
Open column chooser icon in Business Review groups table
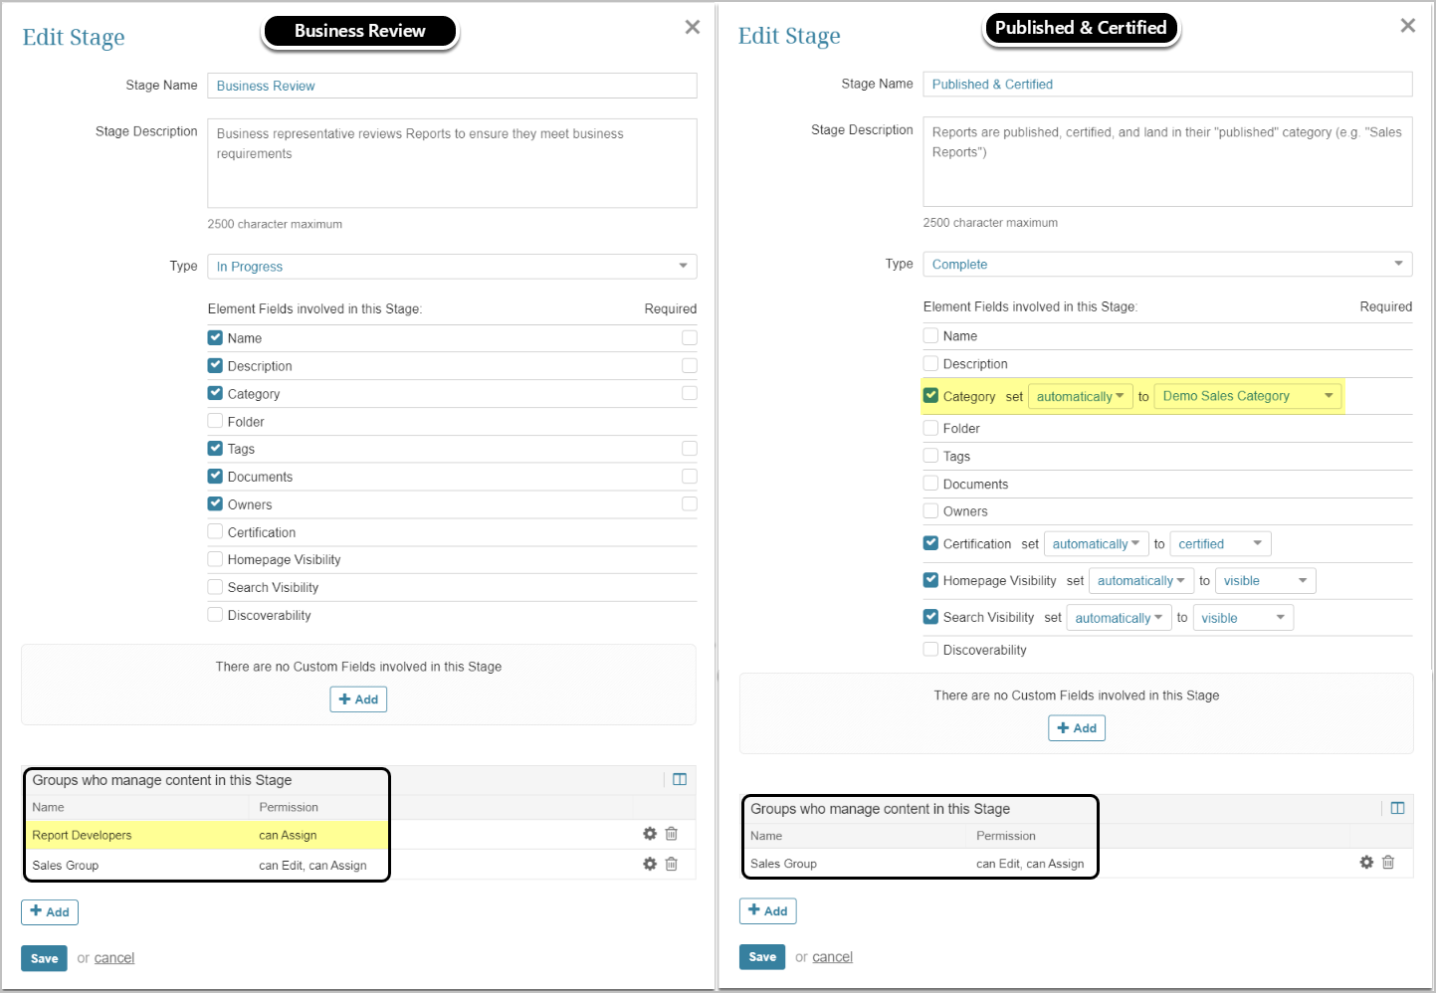tap(680, 779)
